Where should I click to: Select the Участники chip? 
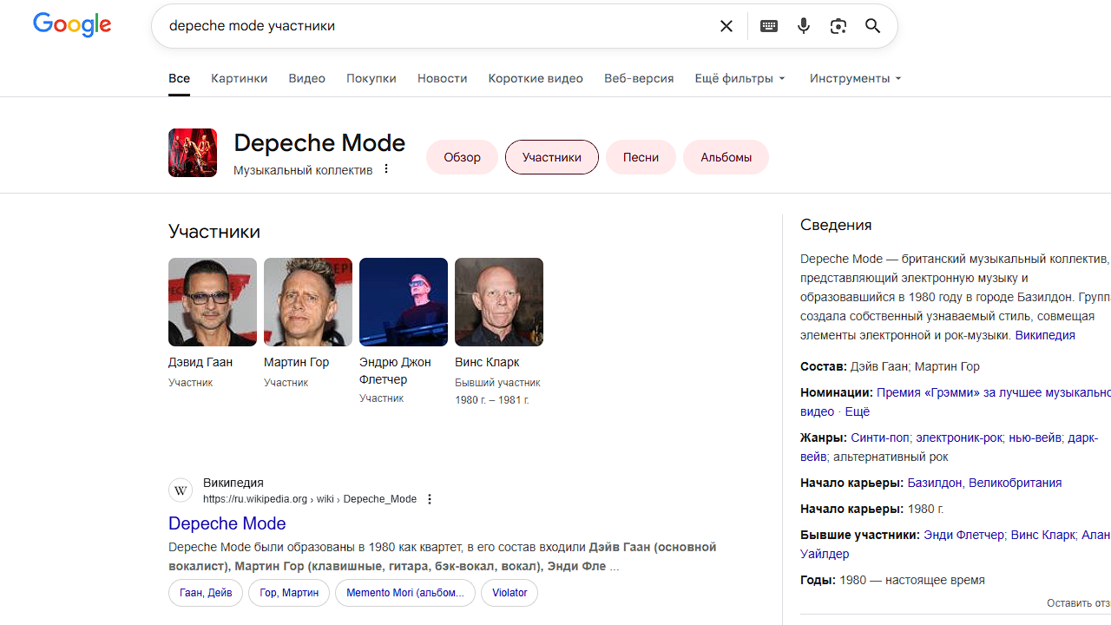(552, 157)
